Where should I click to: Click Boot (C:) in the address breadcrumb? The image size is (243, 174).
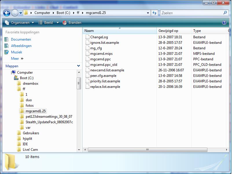[63, 13]
